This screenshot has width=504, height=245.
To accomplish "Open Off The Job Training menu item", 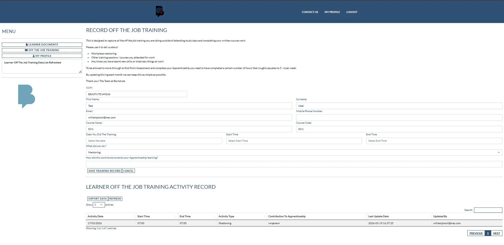I will (x=42, y=50).
